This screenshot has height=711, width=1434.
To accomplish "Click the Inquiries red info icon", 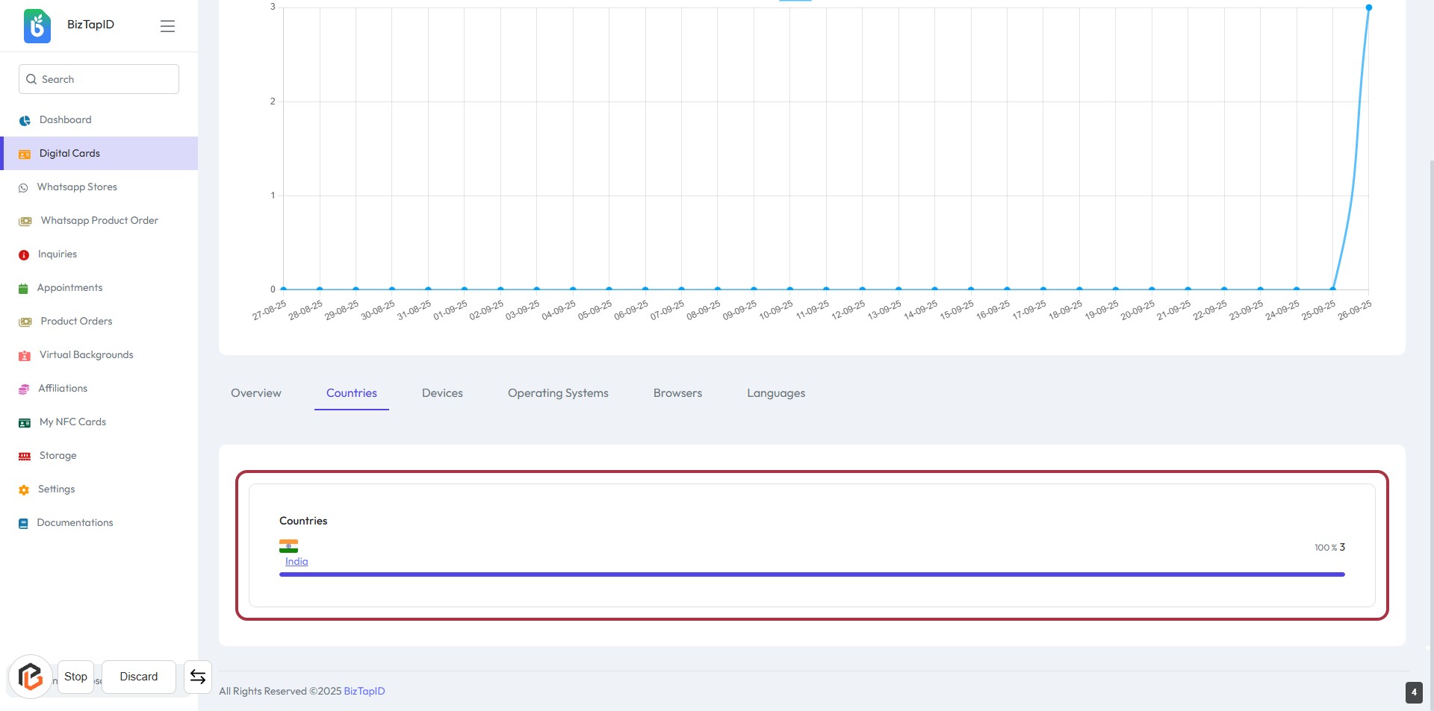I will [x=24, y=255].
